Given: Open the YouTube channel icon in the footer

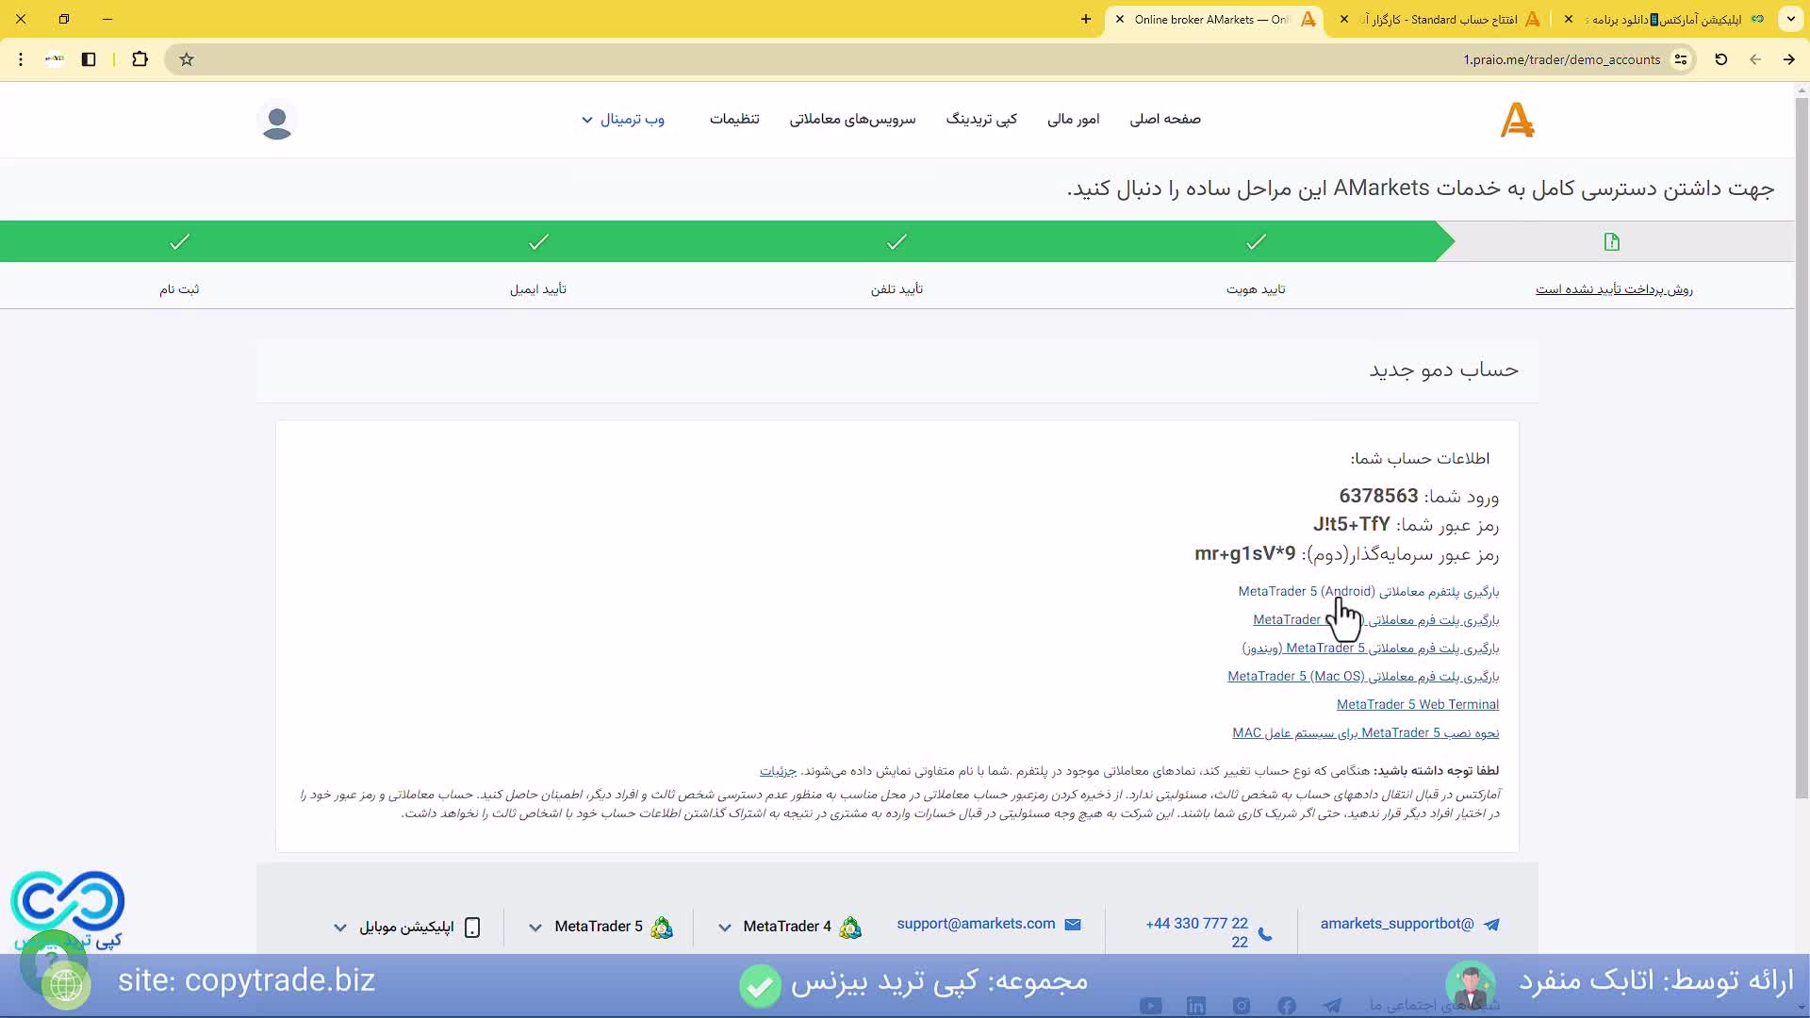Looking at the screenshot, I should [1151, 1006].
